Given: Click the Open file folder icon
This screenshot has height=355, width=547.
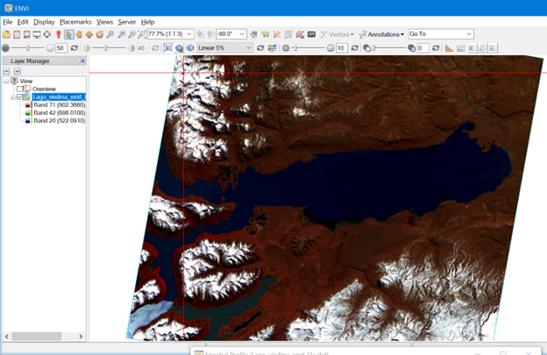Looking at the screenshot, I should coord(6,34).
